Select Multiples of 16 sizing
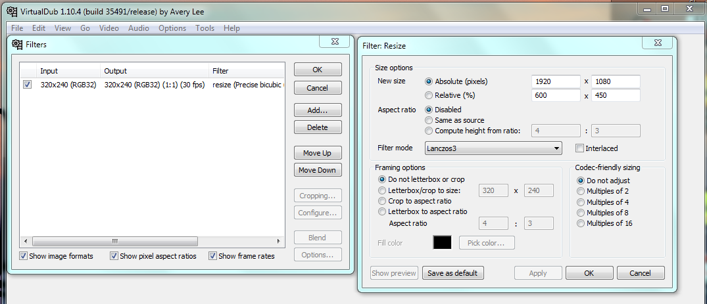The width and height of the screenshot is (707, 304). tap(581, 223)
